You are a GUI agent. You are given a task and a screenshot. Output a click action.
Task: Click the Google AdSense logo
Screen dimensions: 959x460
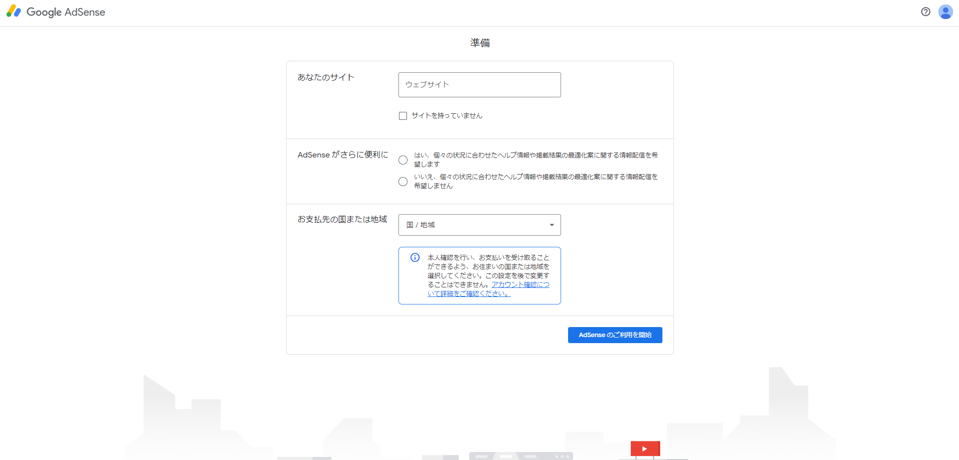click(x=56, y=12)
